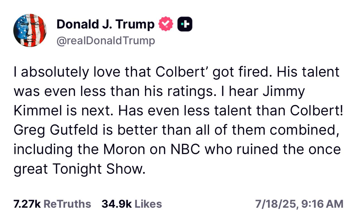
Task: Open the Donald J. Trump display name
Action: coord(105,24)
